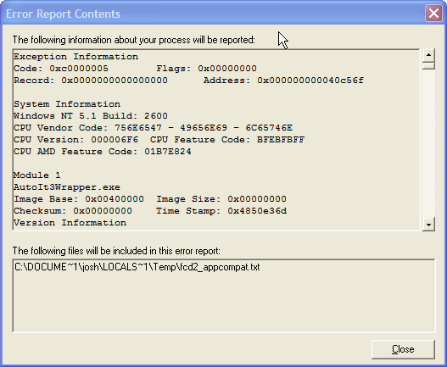This screenshot has width=447, height=367.
Task: Click the Module 1 heading
Action: tap(37, 175)
